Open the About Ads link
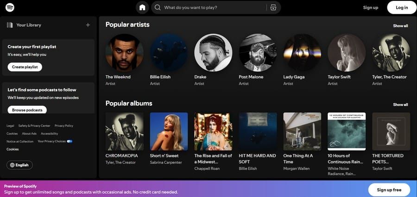The image size is (417, 197). [x=29, y=134]
